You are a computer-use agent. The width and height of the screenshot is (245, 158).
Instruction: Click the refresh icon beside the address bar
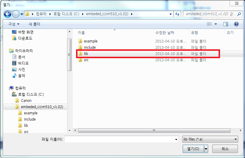click(177, 14)
